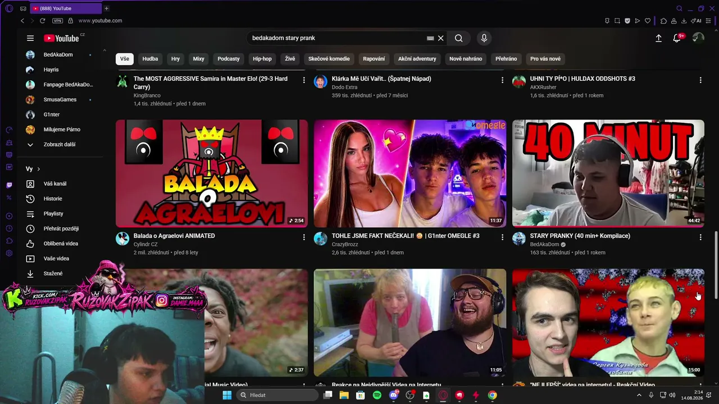719x404 pixels.
Task: Open more options for 'TOHLE JSME FAKT NEČEKALI' video
Action: 502,237
